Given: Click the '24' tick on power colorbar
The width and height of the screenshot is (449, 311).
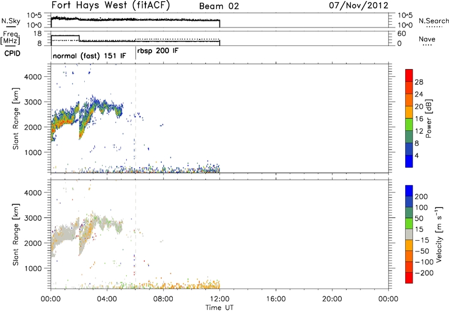Looking at the screenshot, I should [x=419, y=94].
